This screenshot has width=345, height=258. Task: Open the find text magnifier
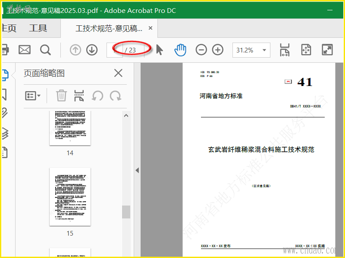[46, 50]
